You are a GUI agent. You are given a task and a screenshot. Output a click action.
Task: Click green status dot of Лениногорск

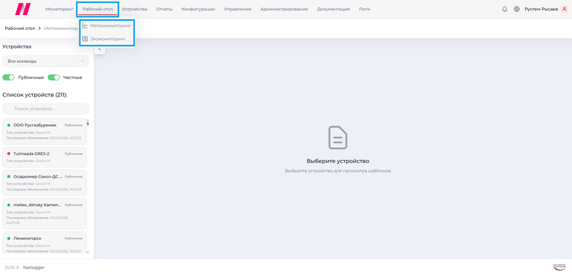(x=9, y=238)
